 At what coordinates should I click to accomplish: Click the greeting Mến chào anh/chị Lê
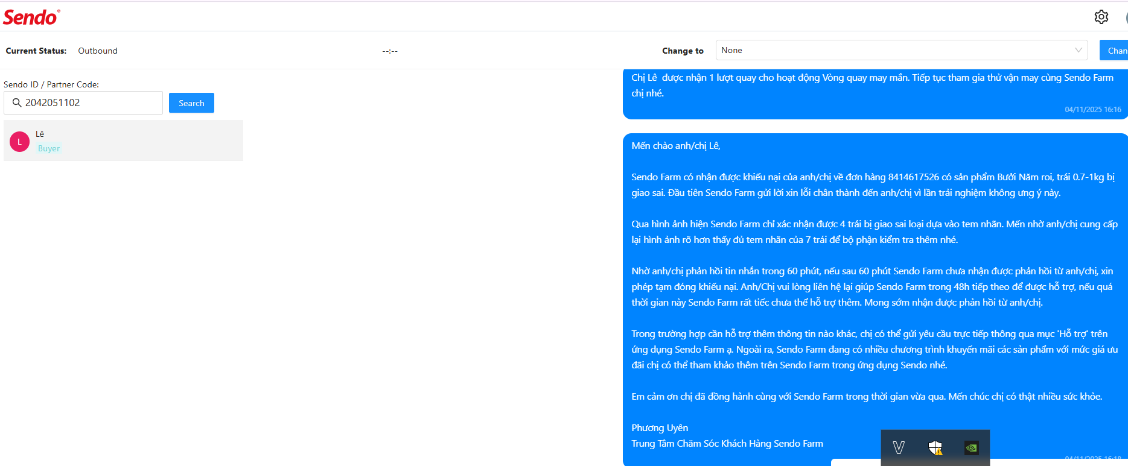(676, 145)
